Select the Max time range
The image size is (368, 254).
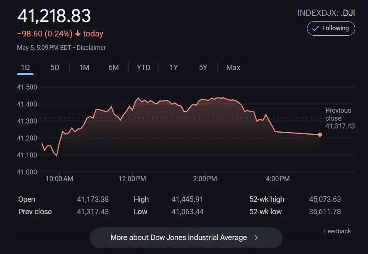click(x=233, y=68)
